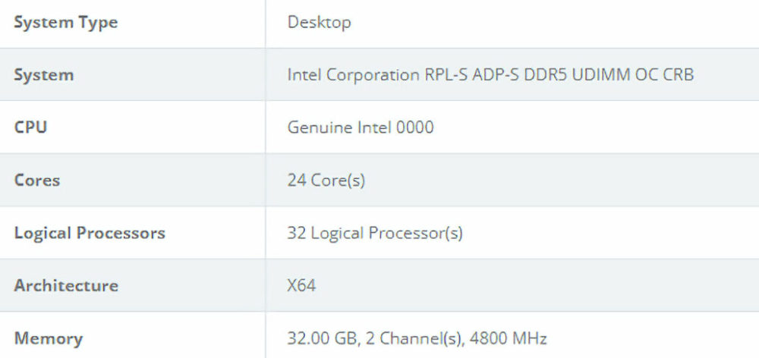Click the System Type label
Image resolution: width=759 pixels, height=358 pixels.
[66, 23]
